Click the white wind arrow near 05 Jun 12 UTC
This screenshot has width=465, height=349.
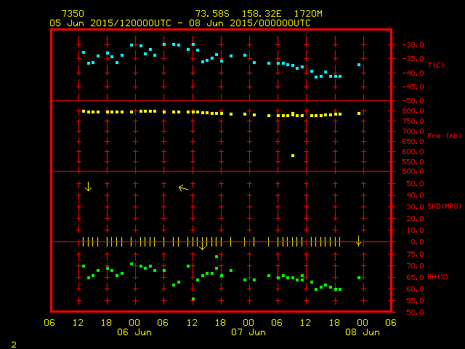click(x=88, y=186)
